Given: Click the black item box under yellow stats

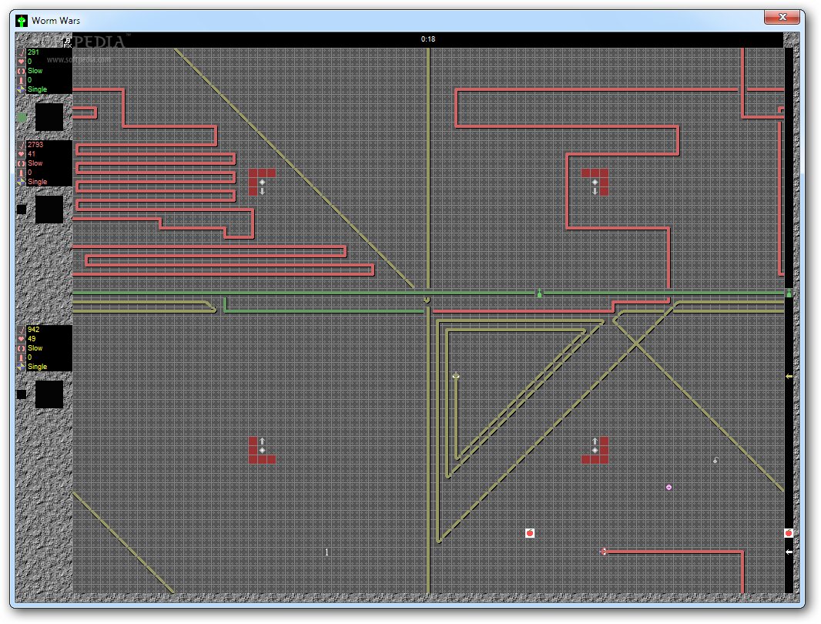Looking at the screenshot, I should 49,394.
